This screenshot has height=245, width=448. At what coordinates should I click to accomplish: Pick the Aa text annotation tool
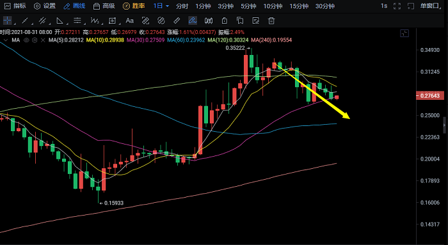[129, 20]
